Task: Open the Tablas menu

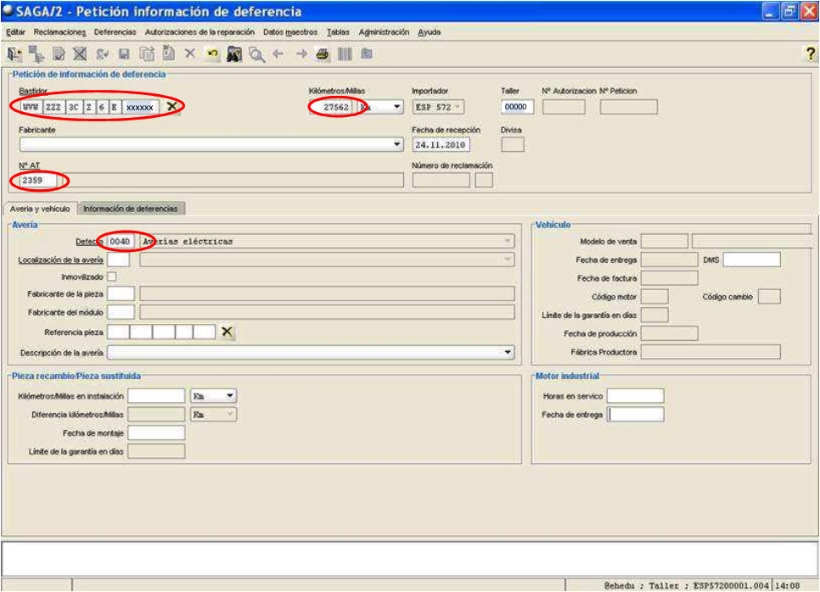Action: (x=338, y=32)
